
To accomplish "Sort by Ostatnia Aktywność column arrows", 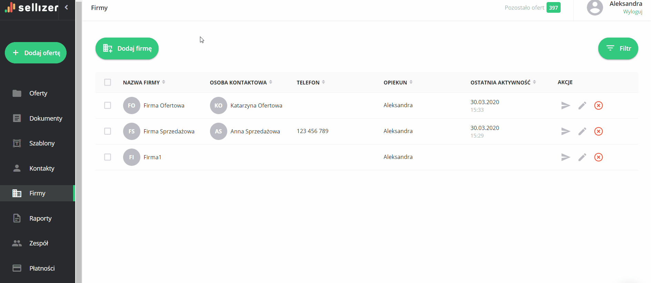I will (534, 82).
